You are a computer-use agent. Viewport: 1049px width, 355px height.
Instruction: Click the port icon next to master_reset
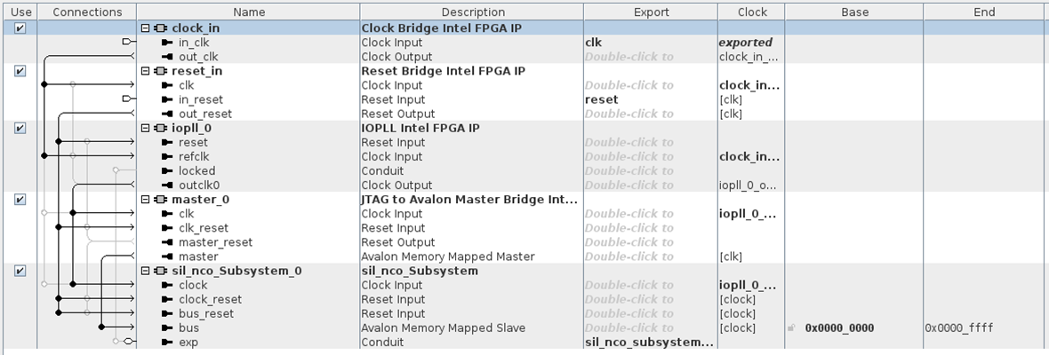(166, 242)
